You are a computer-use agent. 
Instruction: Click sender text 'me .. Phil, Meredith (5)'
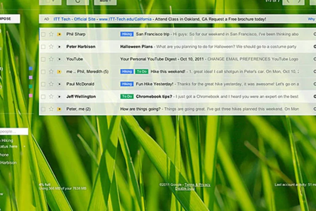click(88, 72)
